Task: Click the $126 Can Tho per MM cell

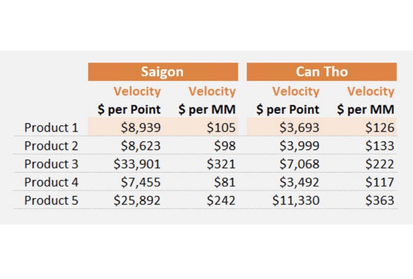Action: tap(380, 128)
